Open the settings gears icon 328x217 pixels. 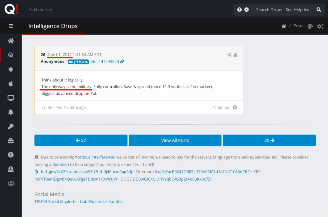(320, 26)
